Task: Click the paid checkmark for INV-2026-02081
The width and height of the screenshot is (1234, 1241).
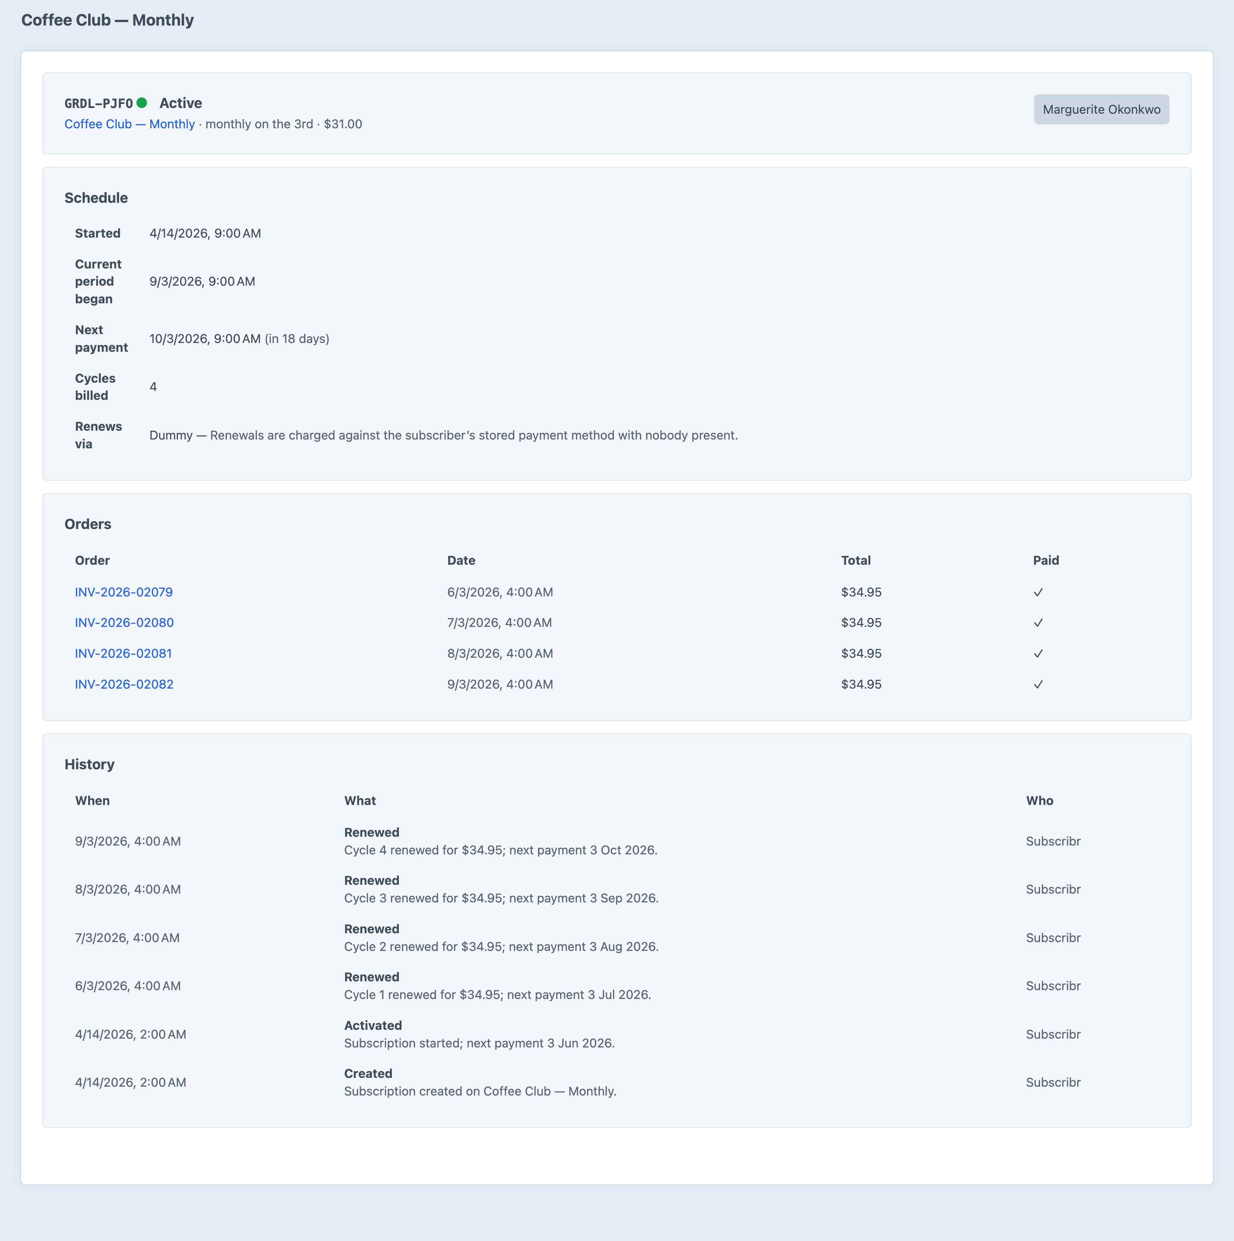Action: (x=1038, y=654)
